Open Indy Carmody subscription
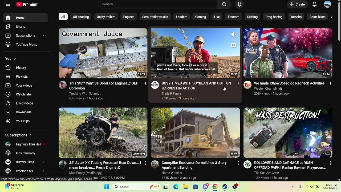Viewport: 341px width, 192px height. [25, 153]
